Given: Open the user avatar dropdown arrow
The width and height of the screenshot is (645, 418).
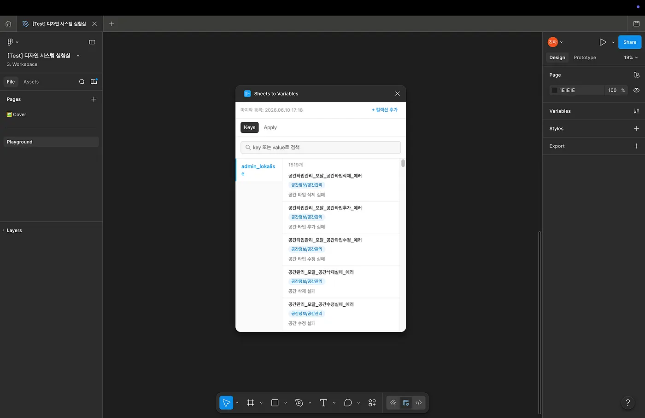Looking at the screenshot, I should pyautogui.click(x=561, y=42).
